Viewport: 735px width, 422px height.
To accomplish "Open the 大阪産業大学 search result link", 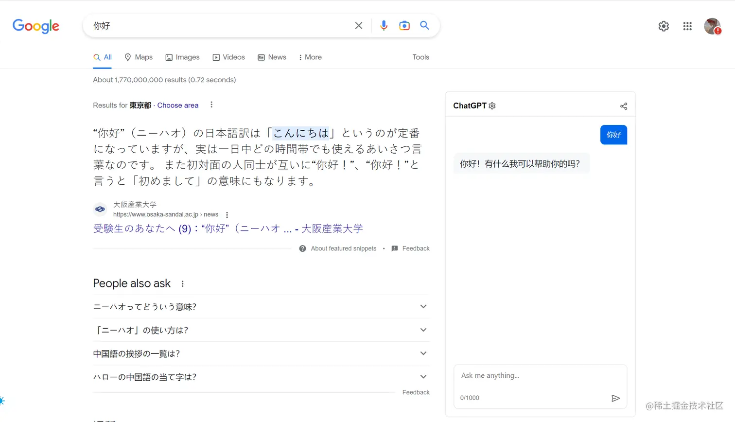I will 228,229.
